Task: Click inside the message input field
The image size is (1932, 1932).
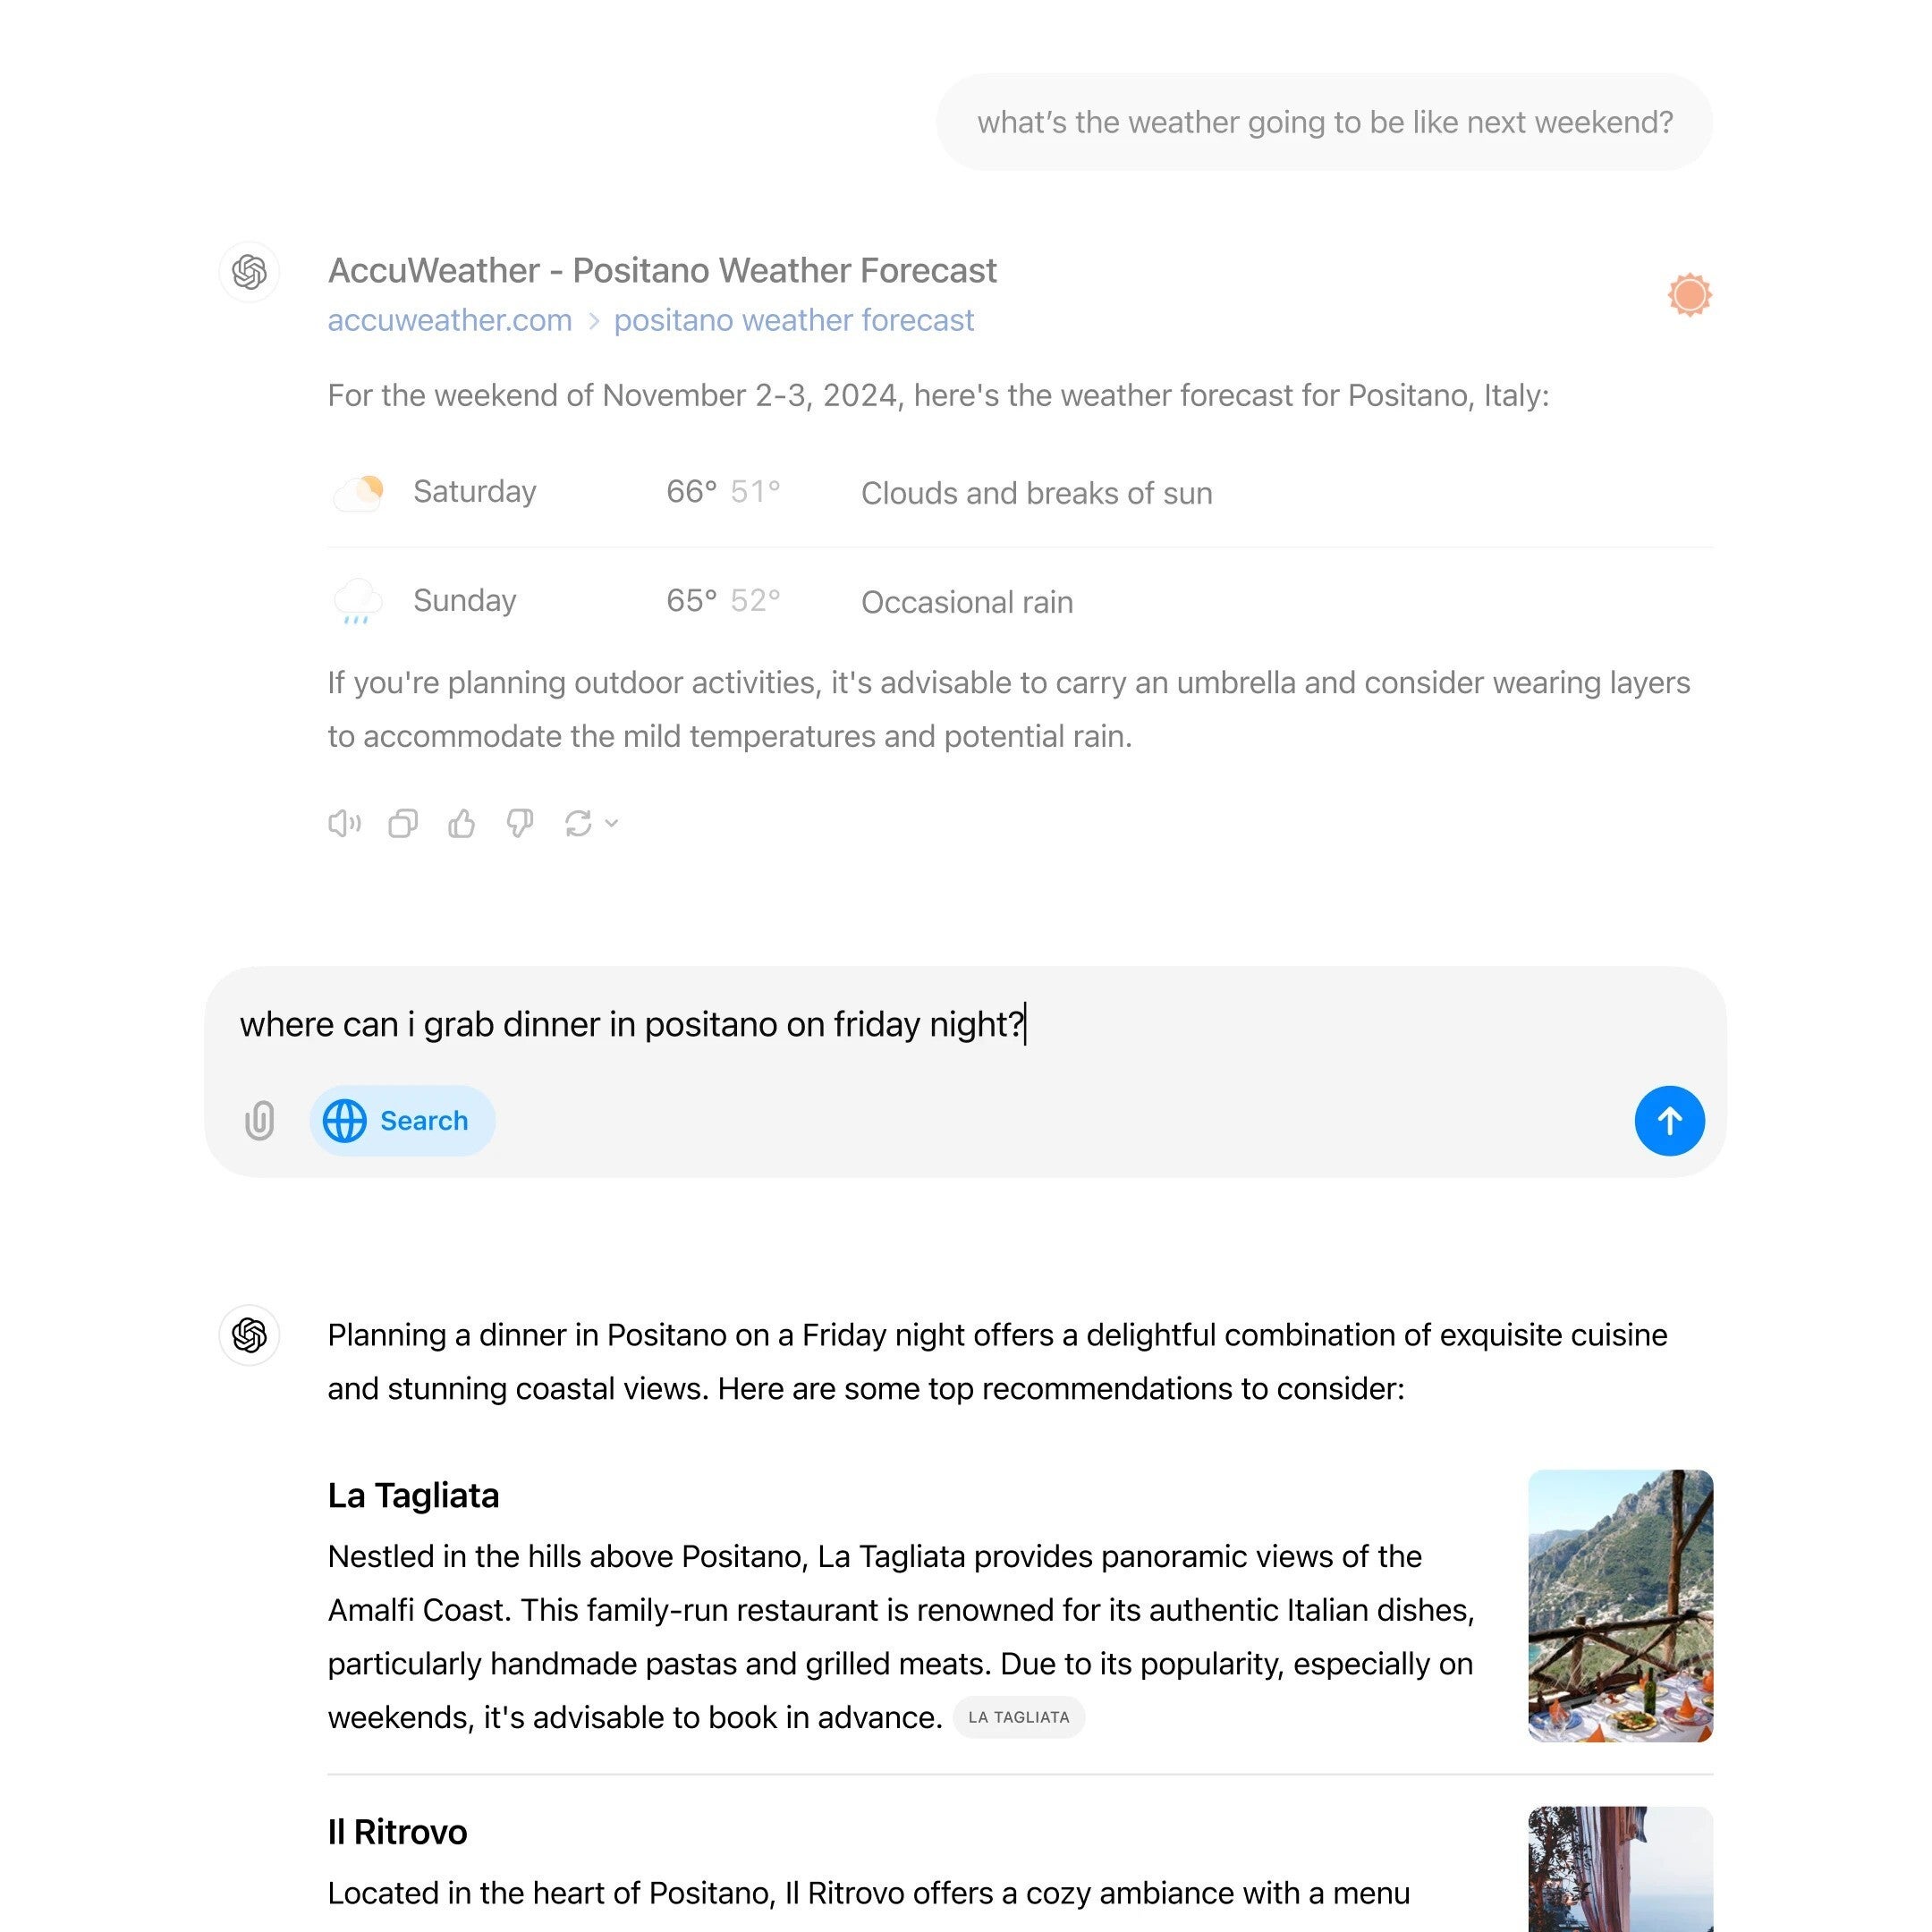Action: click(966, 1022)
